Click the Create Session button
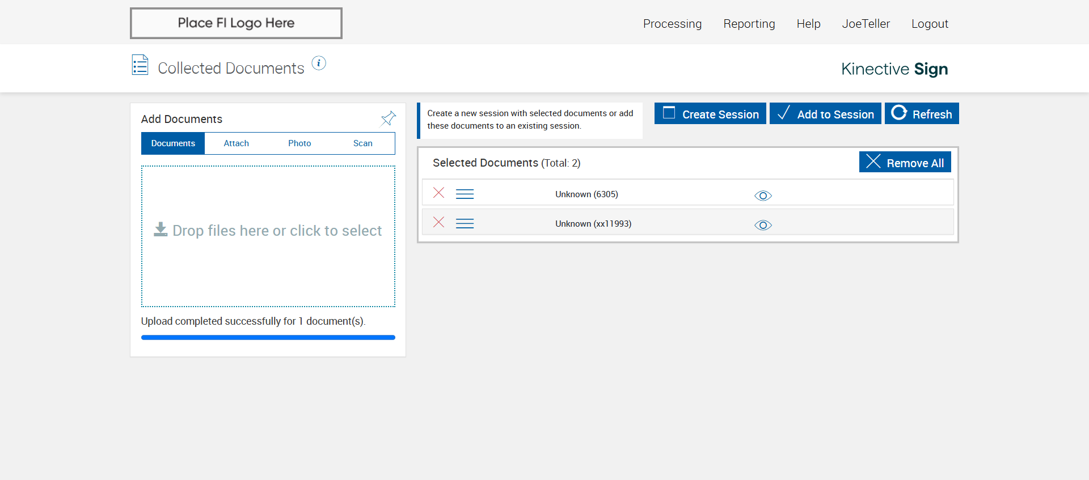Viewport: 1089px width, 480px height. tap(710, 114)
